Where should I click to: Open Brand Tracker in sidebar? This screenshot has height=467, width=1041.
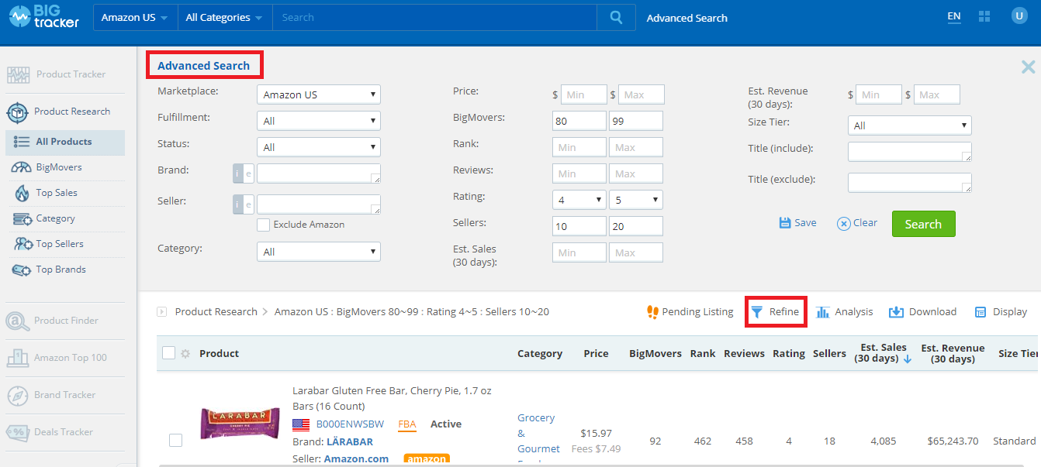pos(51,395)
